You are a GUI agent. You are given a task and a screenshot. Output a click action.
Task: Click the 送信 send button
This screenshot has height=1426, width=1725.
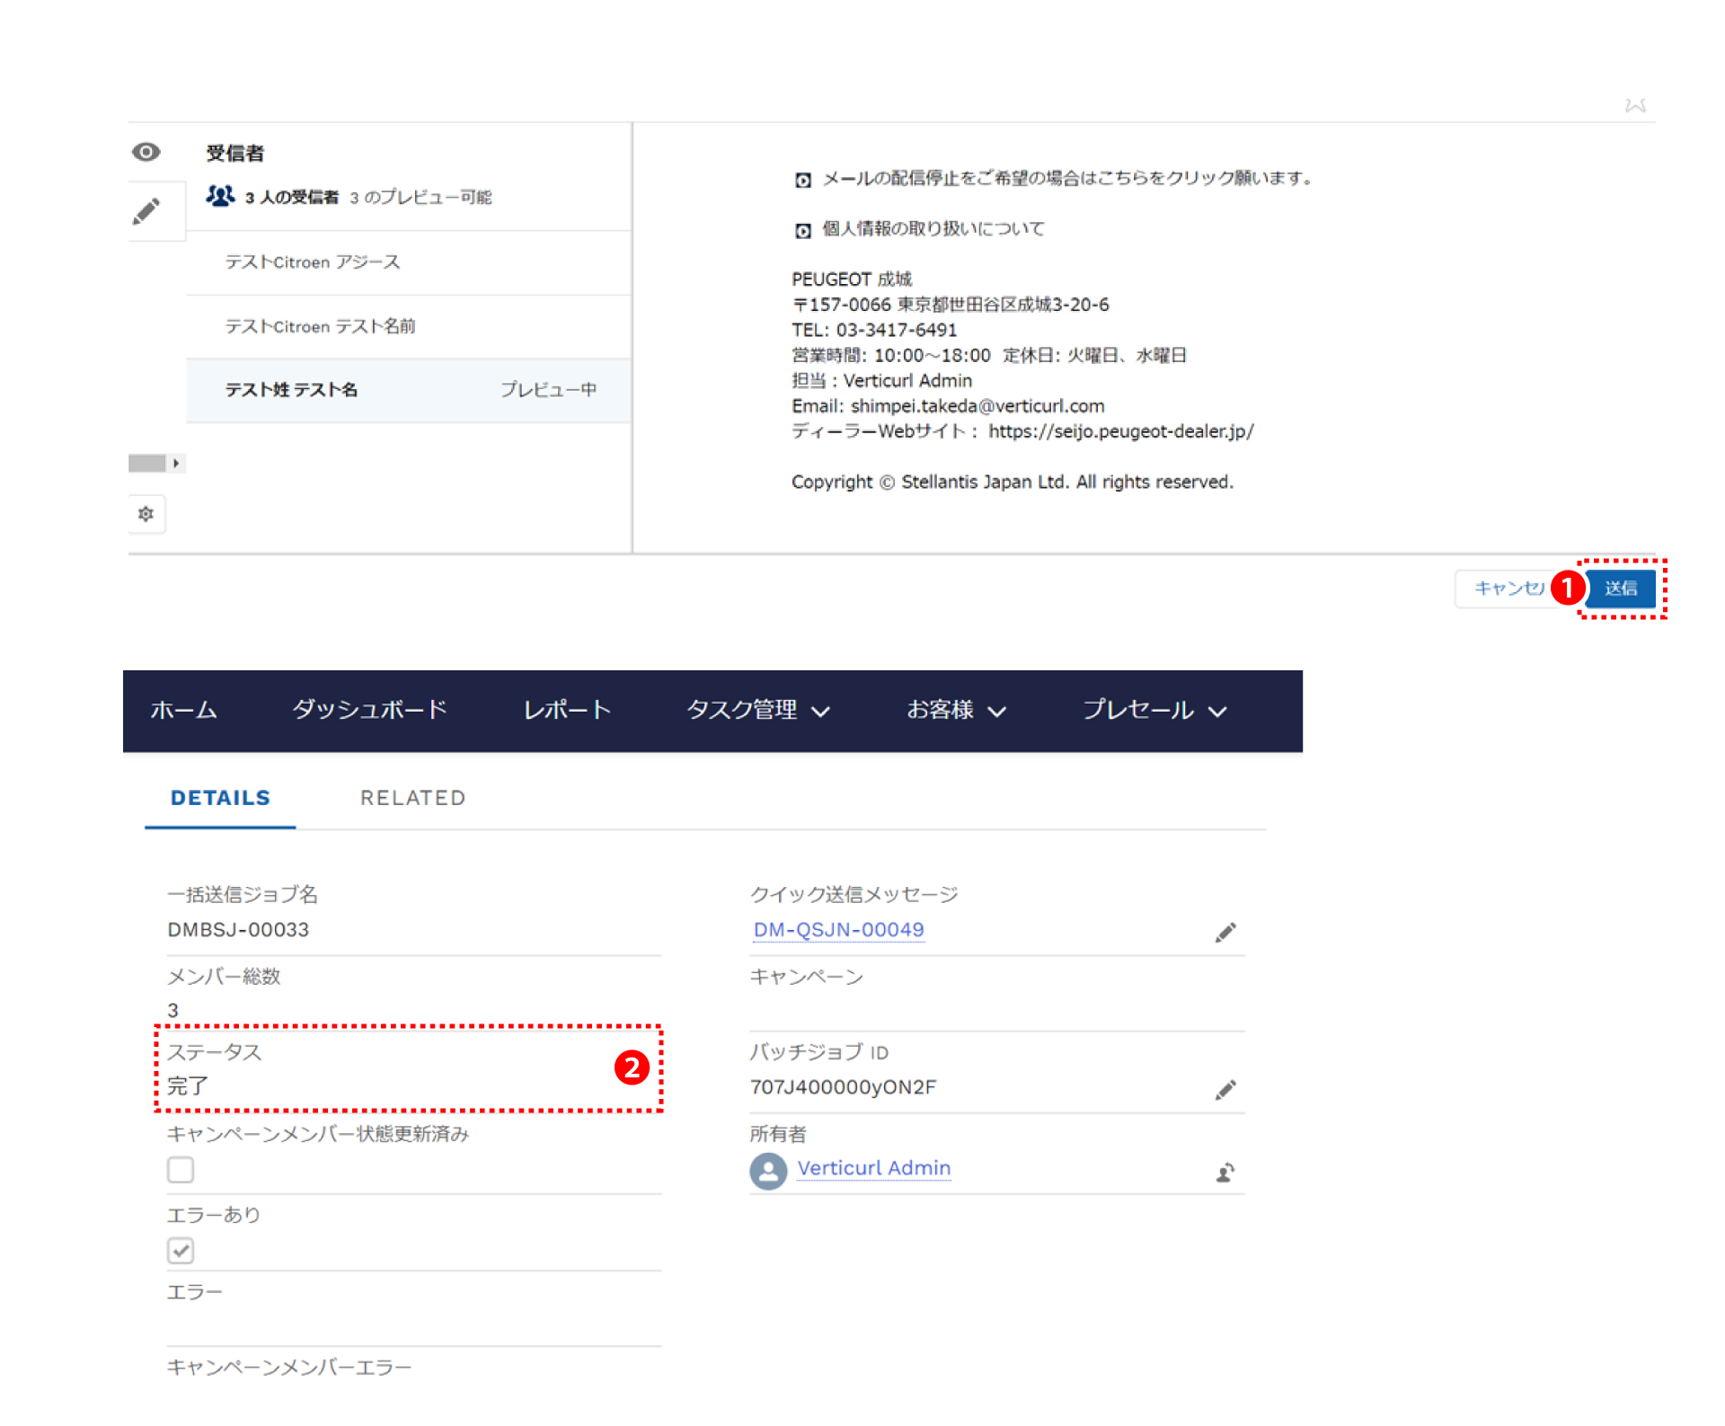pos(1621,589)
